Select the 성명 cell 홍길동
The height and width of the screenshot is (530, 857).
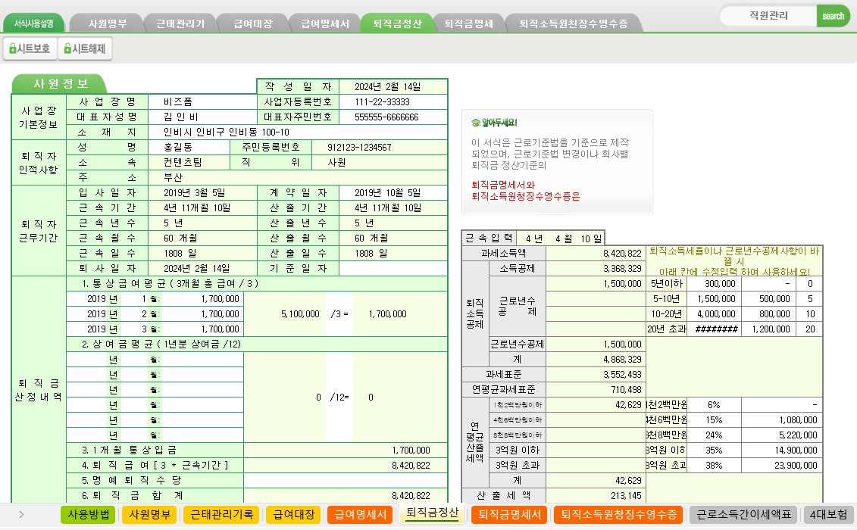[189, 148]
